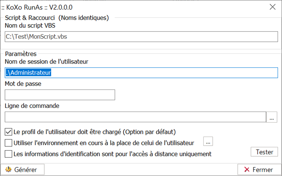Click the 'Ligne de commande' label

[x=32, y=106]
